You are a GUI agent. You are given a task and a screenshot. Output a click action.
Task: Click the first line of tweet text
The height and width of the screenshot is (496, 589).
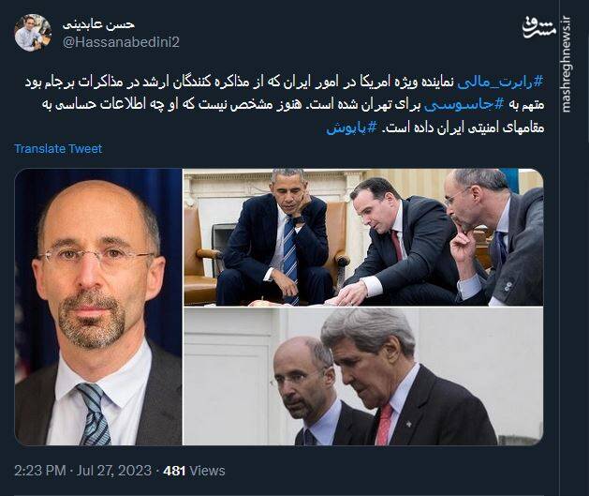[285, 82]
